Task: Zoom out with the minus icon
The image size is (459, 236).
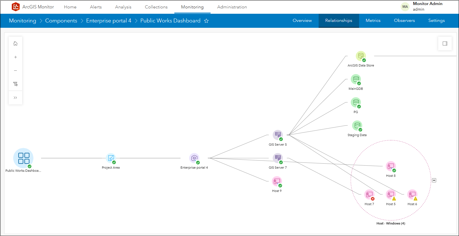Action: 15,70
